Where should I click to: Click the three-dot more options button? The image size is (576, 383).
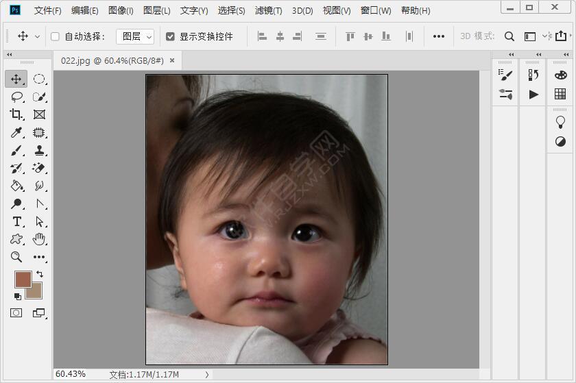(x=439, y=36)
